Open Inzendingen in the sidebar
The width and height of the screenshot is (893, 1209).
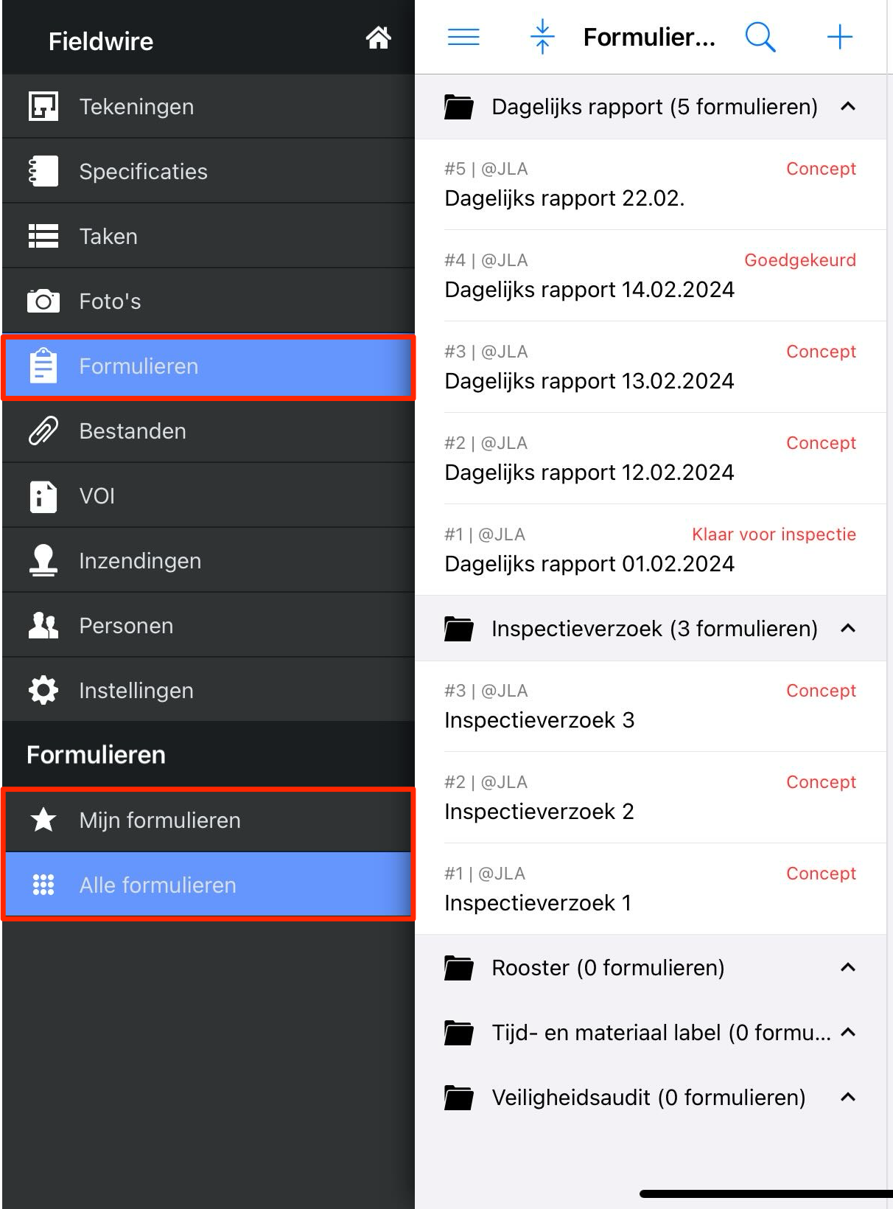[x=209, y=560]
